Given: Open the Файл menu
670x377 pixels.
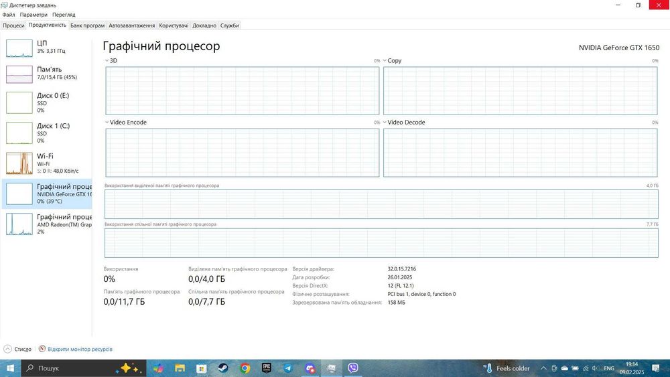Looking at the screenshot, I should [x=9, y=15].
